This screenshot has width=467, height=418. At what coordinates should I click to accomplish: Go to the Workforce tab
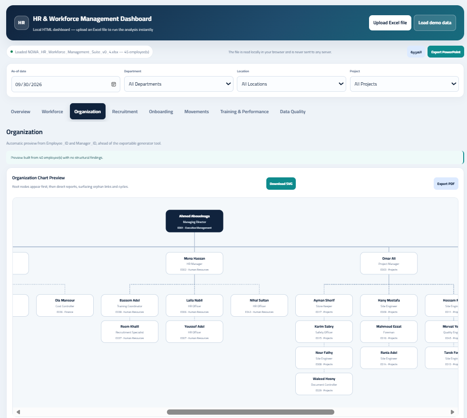coord(52,112)
